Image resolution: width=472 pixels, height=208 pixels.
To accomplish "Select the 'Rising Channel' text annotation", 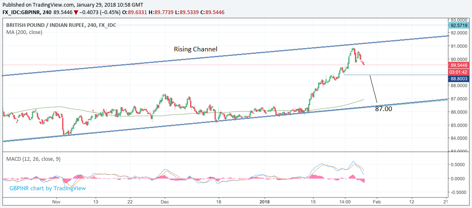I will 195,49.
